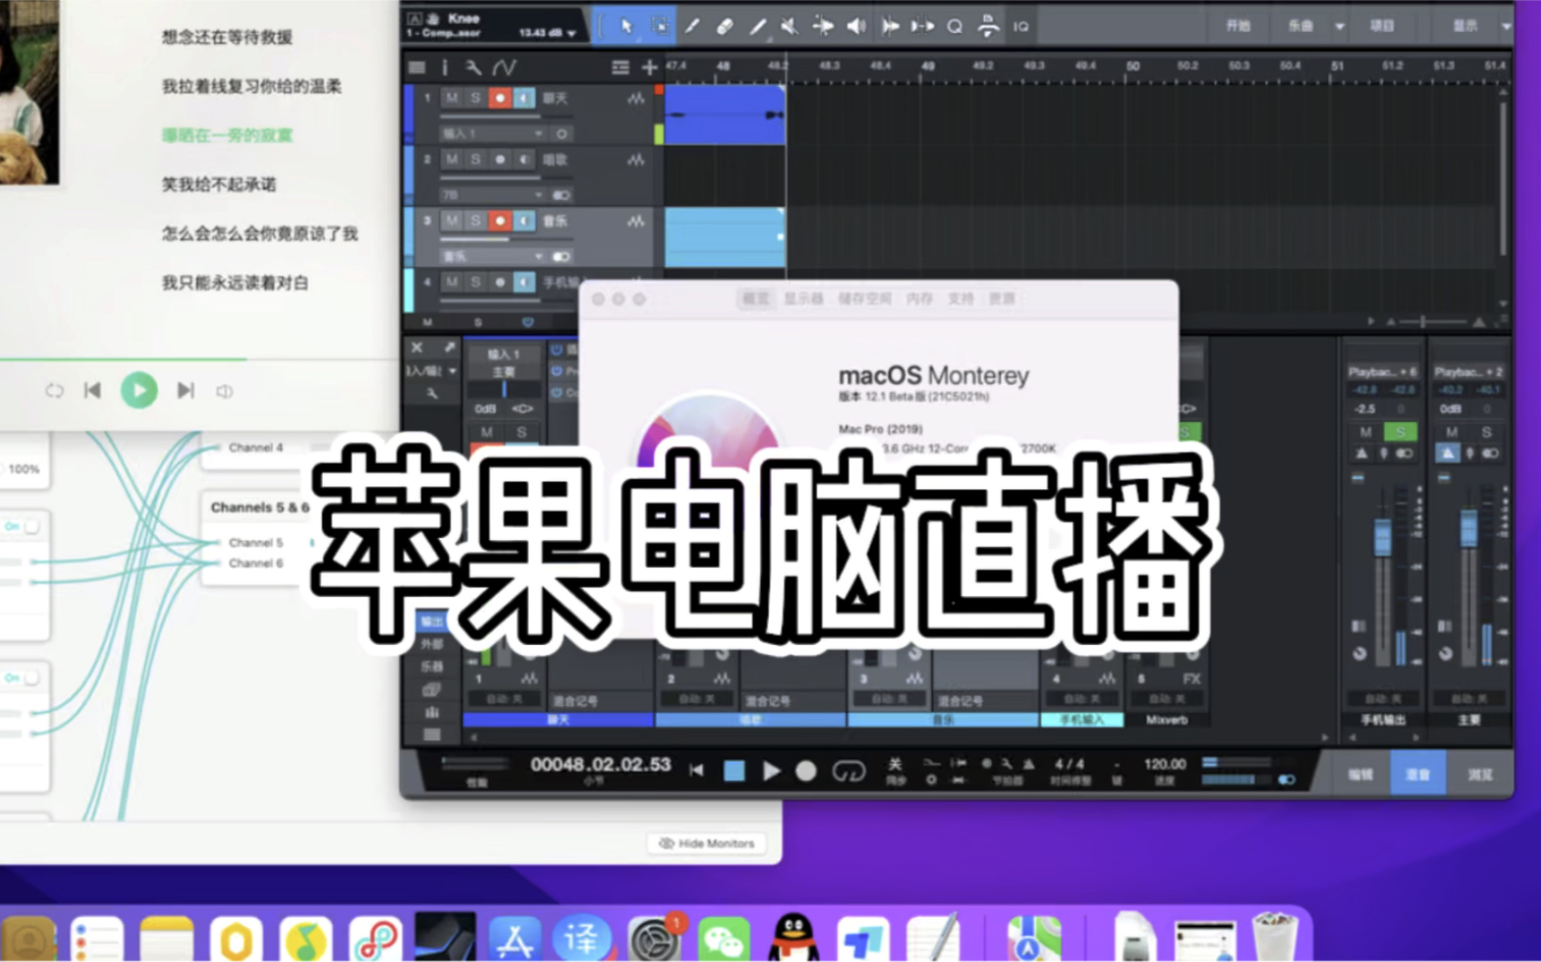Click the 主要 channel volume fader
The image size is (1541, 962).
(x=1468, y=530)
